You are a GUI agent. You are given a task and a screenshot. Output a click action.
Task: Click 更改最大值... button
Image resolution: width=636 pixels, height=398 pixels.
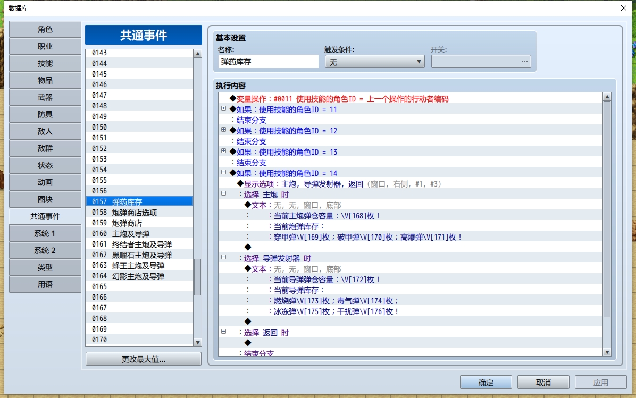pos(144,359)
